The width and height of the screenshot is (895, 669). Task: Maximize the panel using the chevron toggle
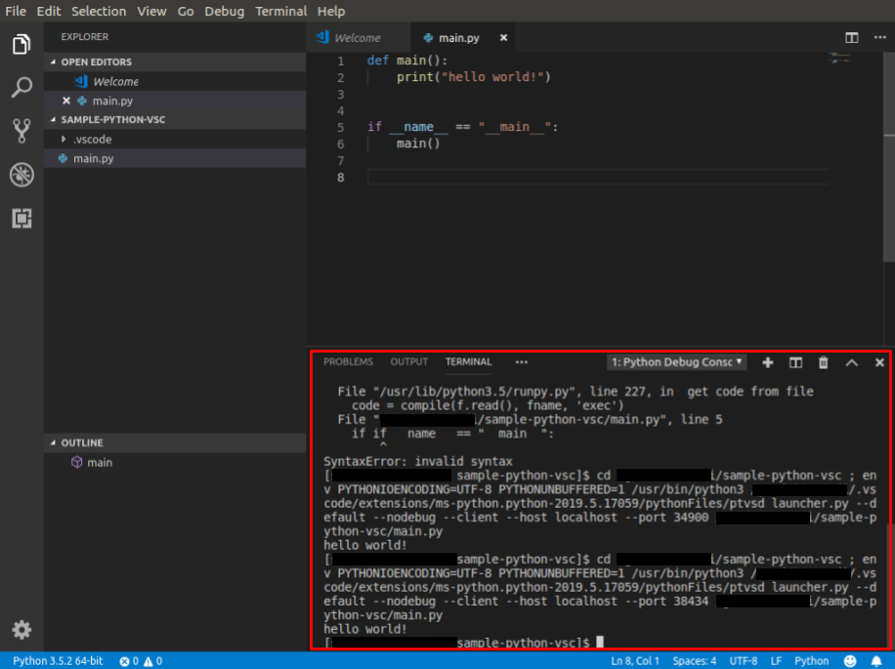[x=851, y=362]
